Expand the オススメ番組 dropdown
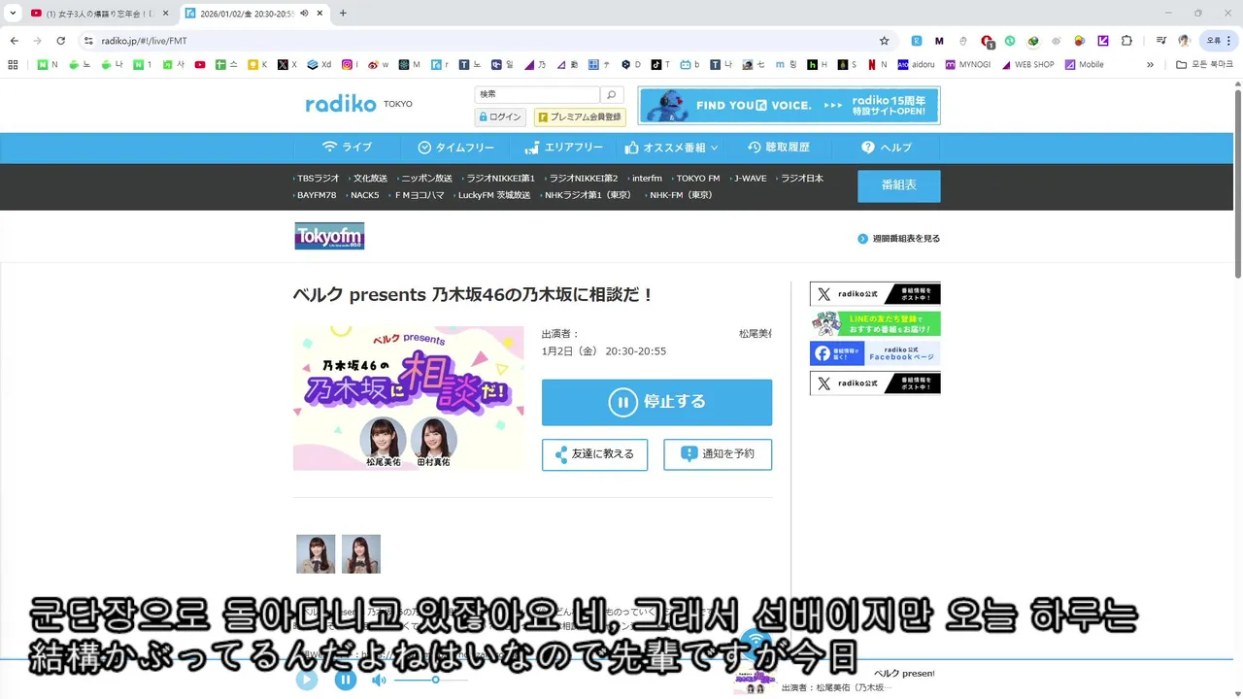This screenshot has height=699, width=1243. tap(671, 148)
